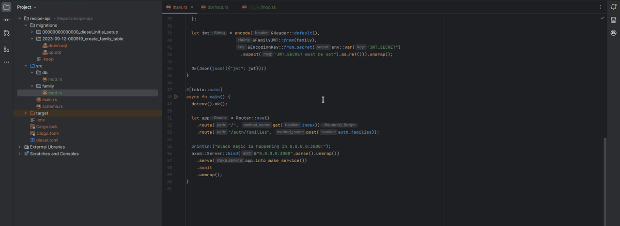Open the Structure tool window

pyautogui.click(x=6, y=49)
